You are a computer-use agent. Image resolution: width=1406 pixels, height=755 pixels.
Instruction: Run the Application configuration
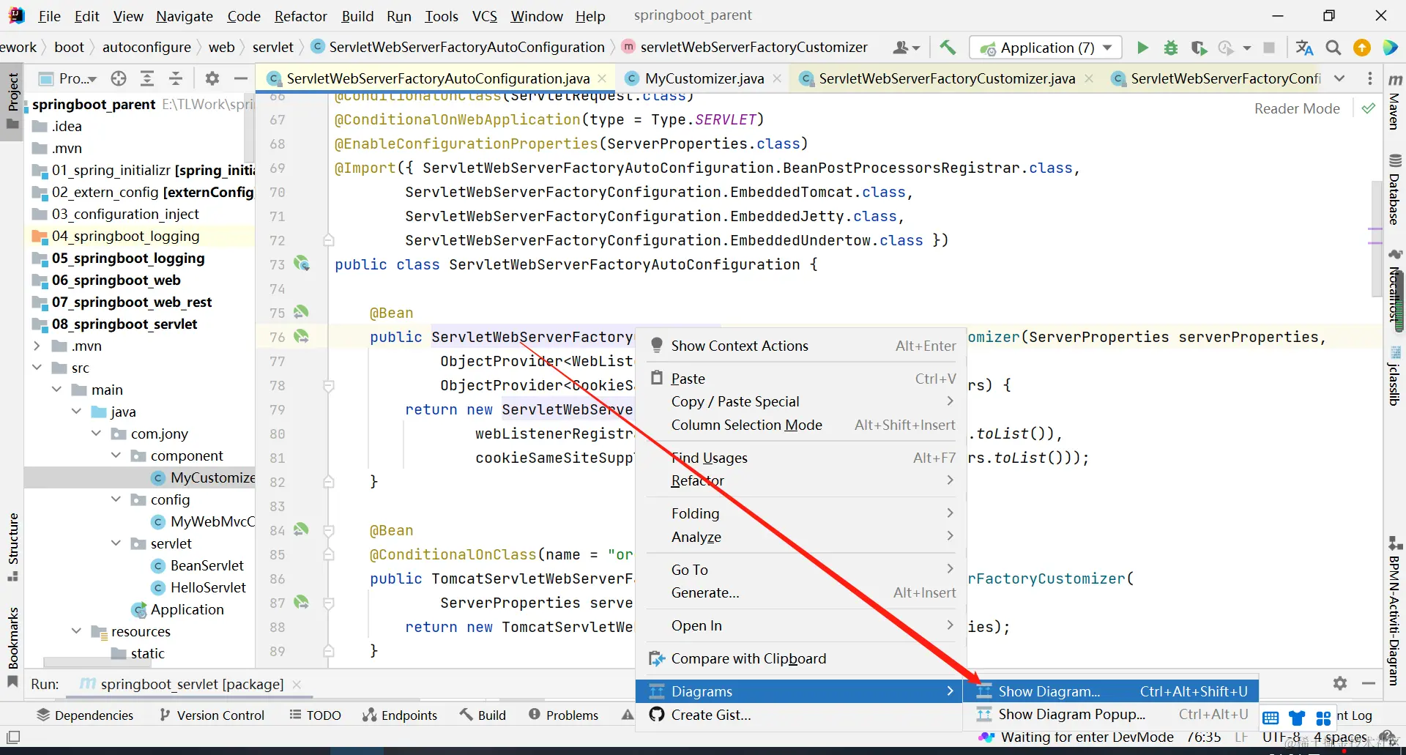pos(1142,48)
